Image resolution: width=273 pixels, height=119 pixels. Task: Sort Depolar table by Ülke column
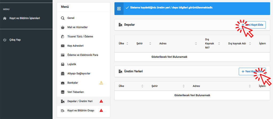(x=127, y=44)
